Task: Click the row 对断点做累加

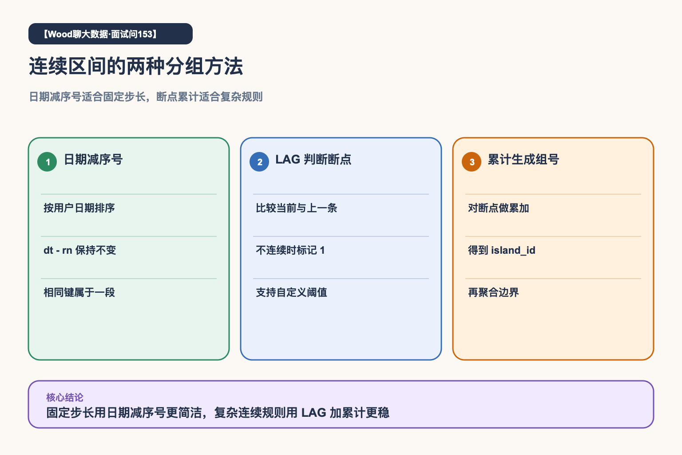Action: click(499, 208)
